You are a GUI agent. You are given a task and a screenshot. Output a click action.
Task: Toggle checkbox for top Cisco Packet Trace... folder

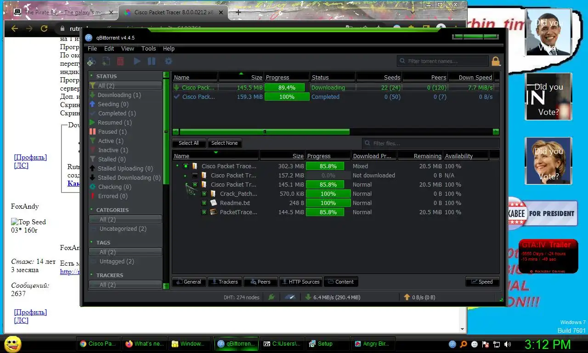[x=186, y=166]
